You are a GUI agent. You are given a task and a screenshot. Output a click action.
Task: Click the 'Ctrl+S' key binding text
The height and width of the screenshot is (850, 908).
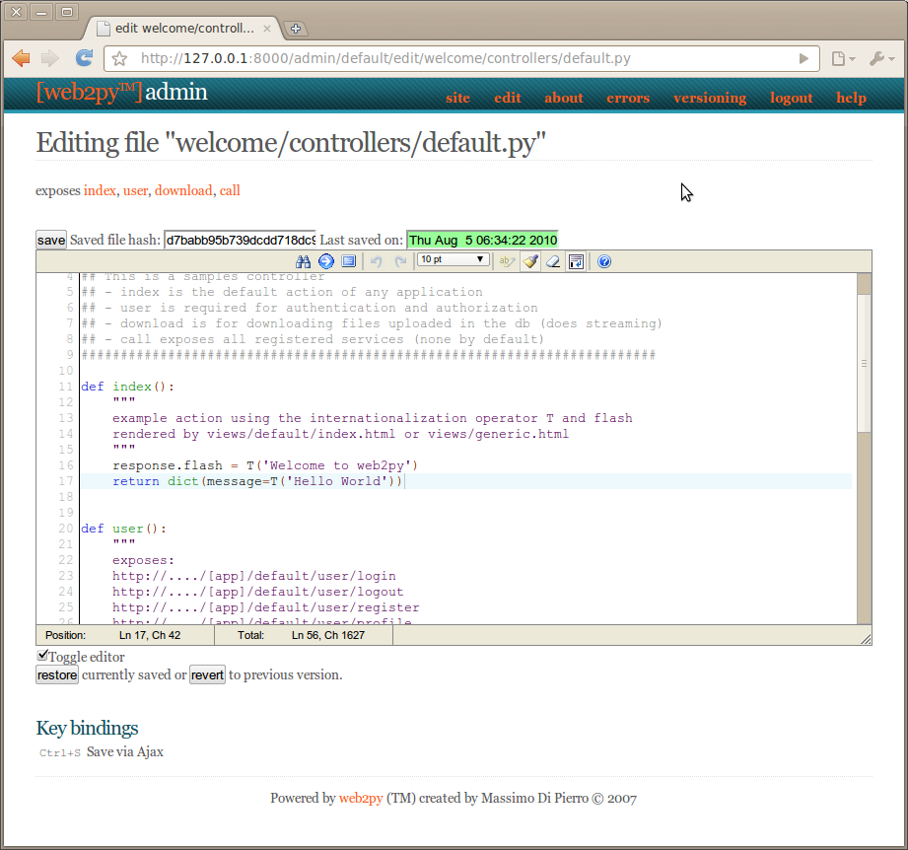coord(59,752)
